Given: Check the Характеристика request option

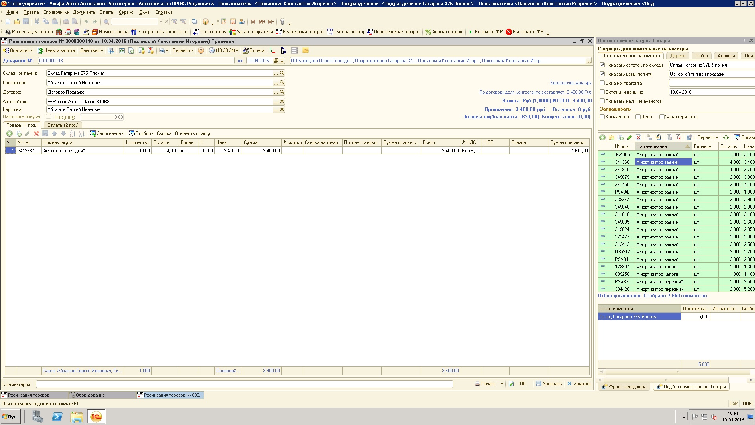Looking at the screenshot, I should click(x=662, y=117).
